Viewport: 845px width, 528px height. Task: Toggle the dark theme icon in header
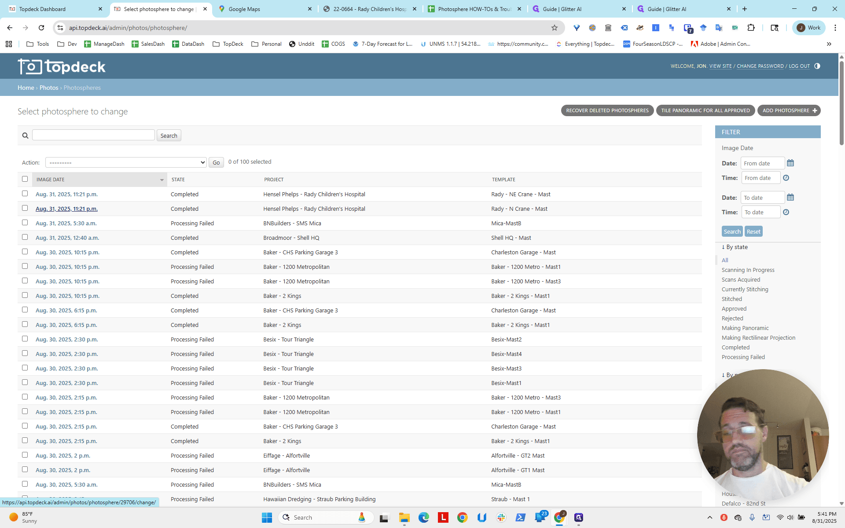(817, 66)
